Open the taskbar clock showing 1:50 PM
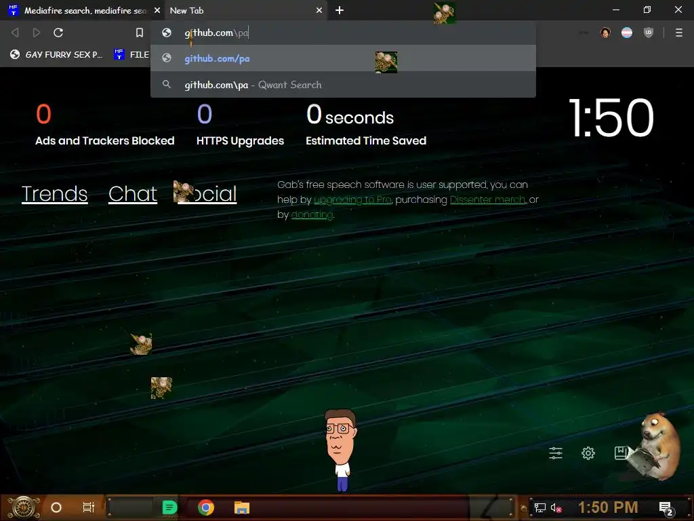Screen dimensions: 694x521 [608, 507]
